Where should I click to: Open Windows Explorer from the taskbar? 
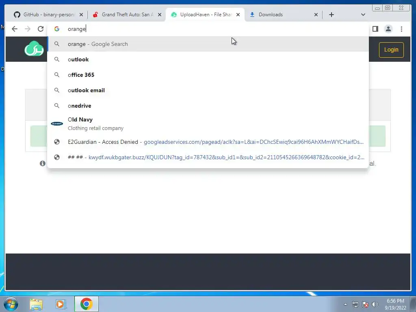pos(36,304)
